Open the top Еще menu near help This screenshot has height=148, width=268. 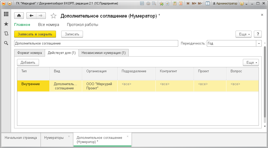coord(244,34)
